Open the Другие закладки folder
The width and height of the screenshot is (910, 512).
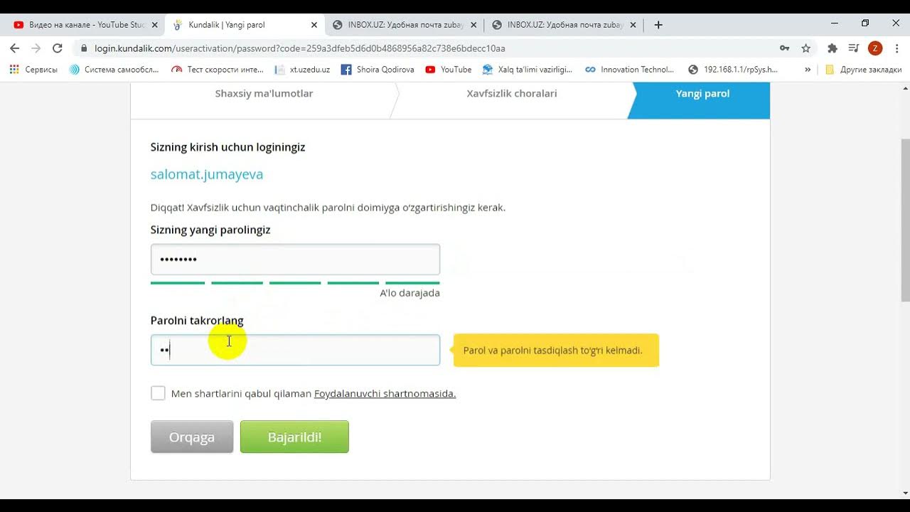tap(864, 70)
